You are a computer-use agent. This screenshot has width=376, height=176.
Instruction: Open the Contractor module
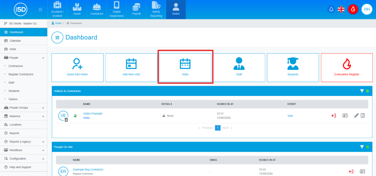click(x=97, y=10)
